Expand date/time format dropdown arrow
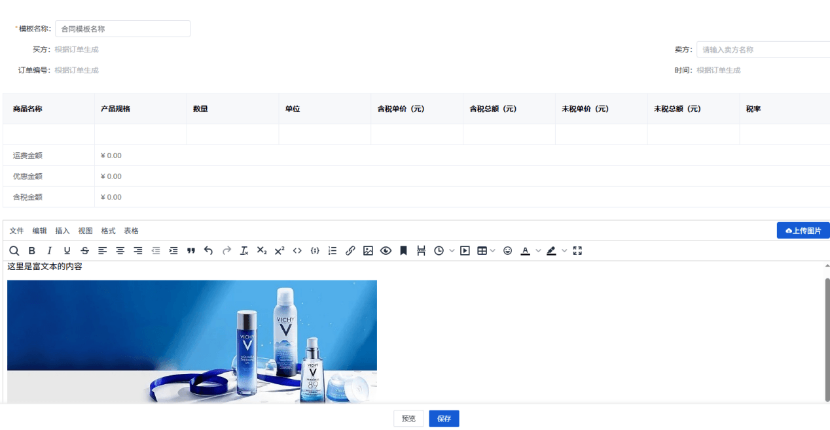Image resolution: width=830 pixels, height=430 pixels. pyautogui.click(x=452, y=250)
